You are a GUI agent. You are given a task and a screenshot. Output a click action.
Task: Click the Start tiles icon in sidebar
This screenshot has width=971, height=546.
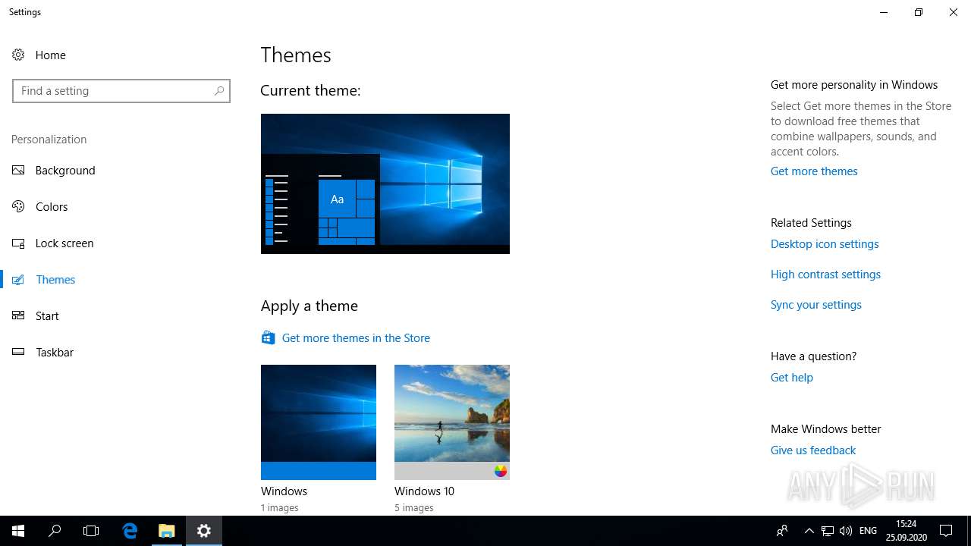click(x=18, y=316)
